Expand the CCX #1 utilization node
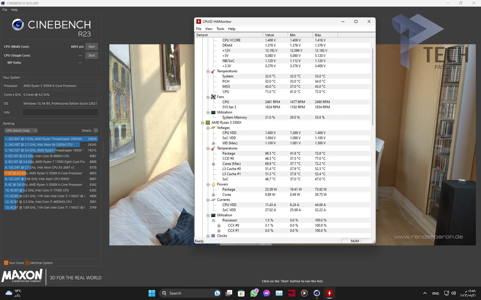Screen dimensions: 481x300 tap(219, 231)
